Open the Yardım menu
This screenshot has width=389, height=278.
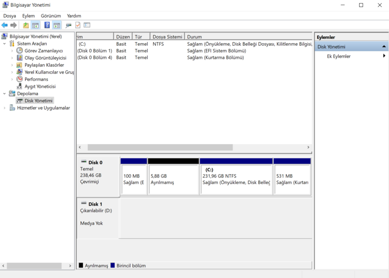pos(74,16)
